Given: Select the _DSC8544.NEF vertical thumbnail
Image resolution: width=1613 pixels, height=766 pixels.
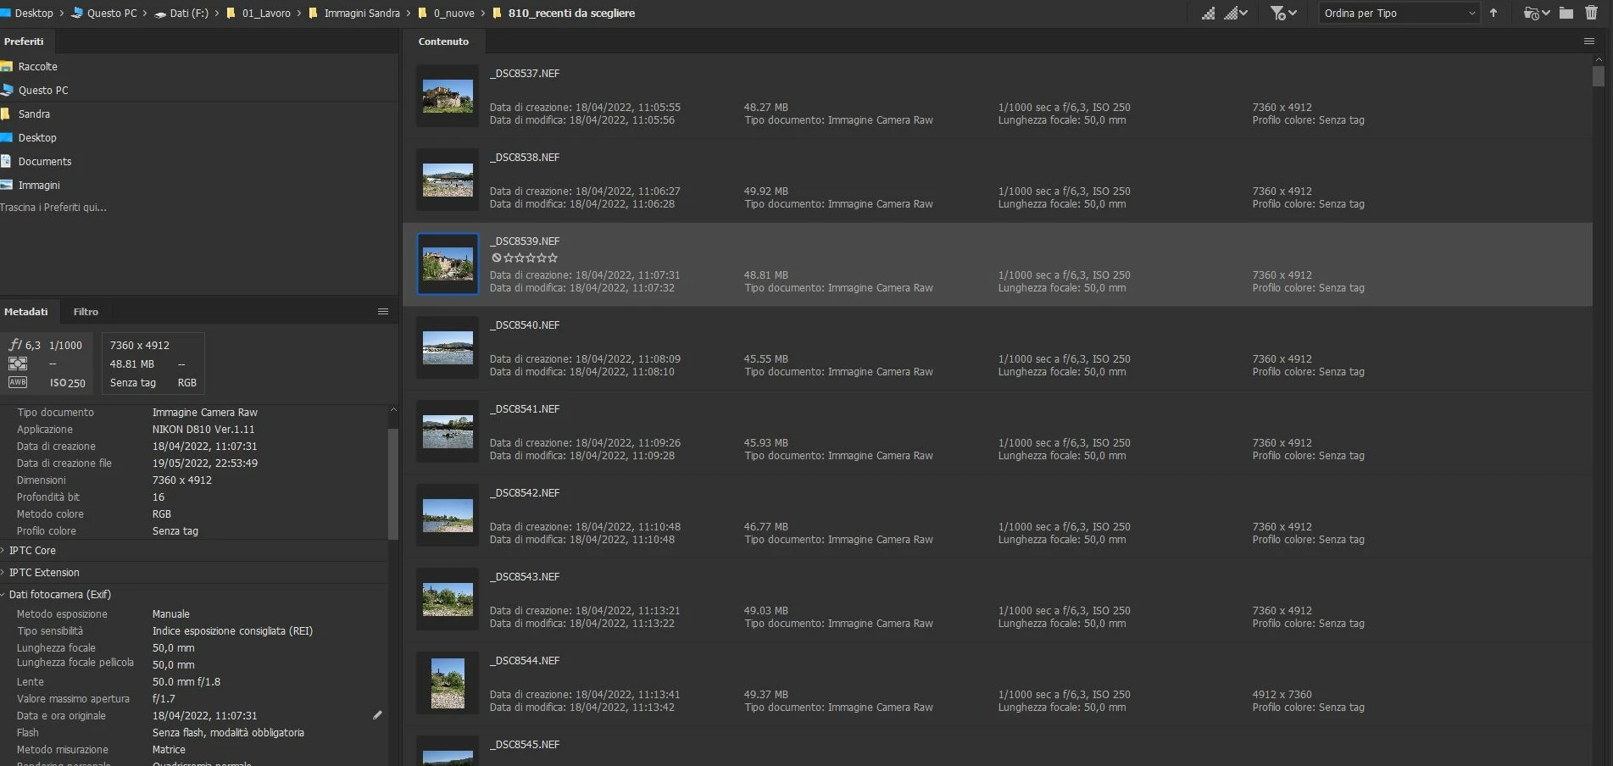Looking at the screenshot, I should click(x=448, y=683).
